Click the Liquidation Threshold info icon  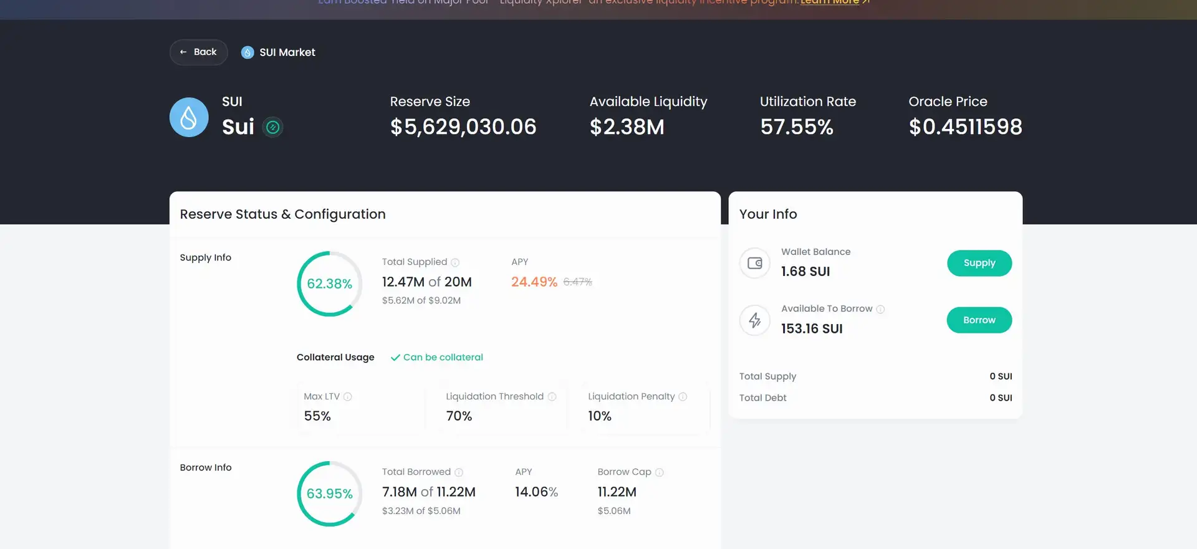coord(552,397)
